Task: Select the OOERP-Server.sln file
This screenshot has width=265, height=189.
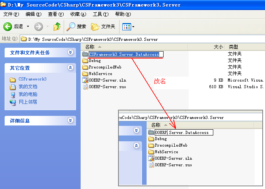Action: coord(107,80)
